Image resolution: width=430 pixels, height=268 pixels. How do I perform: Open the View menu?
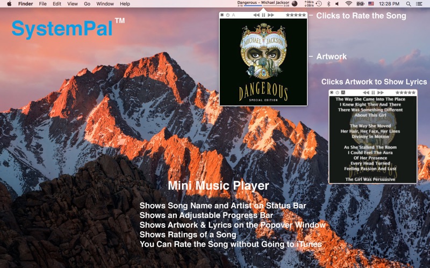(73, 4)
